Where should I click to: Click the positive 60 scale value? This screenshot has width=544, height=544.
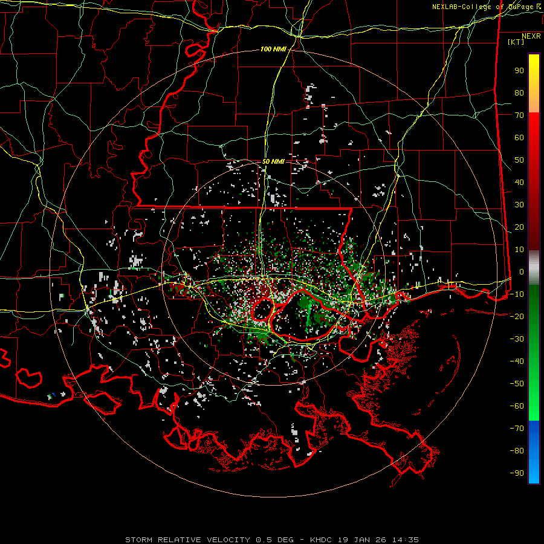coord(519,138)
